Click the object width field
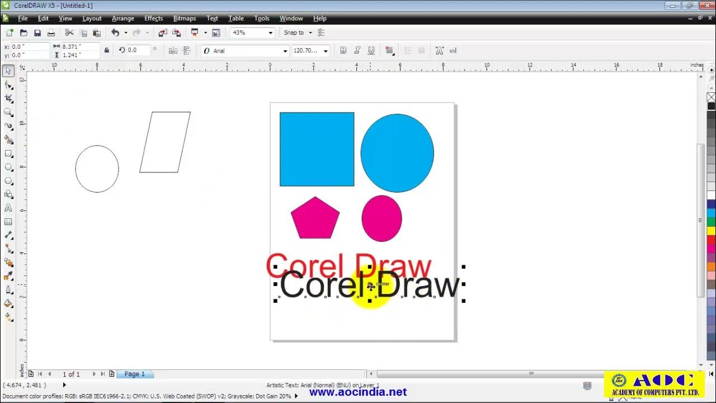 pos(80,46)
